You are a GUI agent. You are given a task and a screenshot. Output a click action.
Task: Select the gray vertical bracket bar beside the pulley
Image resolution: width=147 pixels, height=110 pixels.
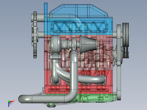tap(119, 62)
